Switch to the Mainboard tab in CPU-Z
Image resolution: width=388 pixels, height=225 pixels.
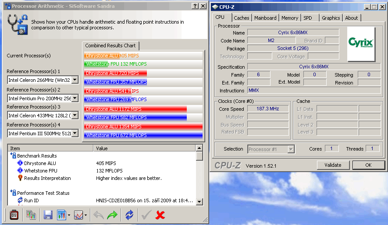point(265,18)
